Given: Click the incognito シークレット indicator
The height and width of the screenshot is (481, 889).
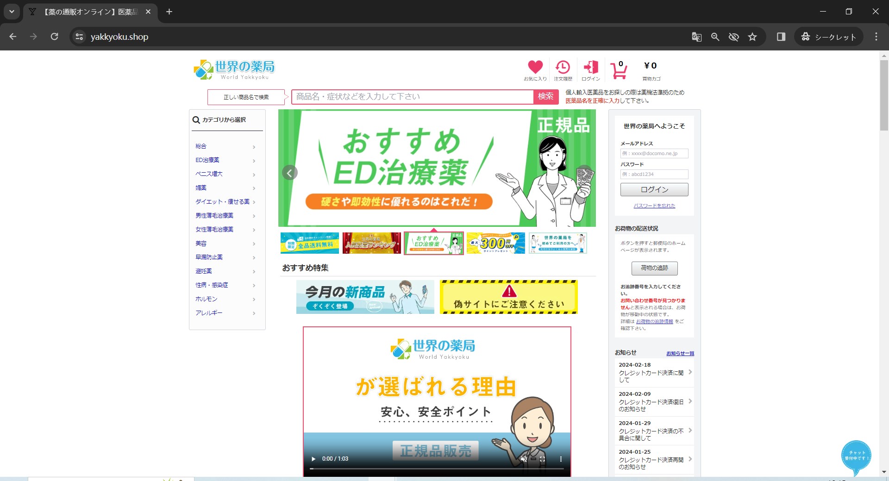Looking at the screenshot, I should click(x=829, y=37).
